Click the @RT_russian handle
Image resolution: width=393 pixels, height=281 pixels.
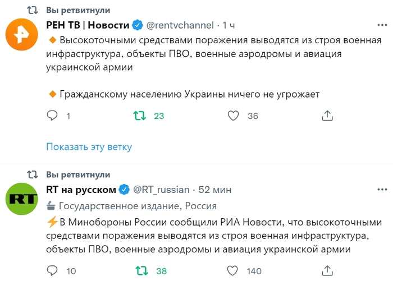coord(162,190)
